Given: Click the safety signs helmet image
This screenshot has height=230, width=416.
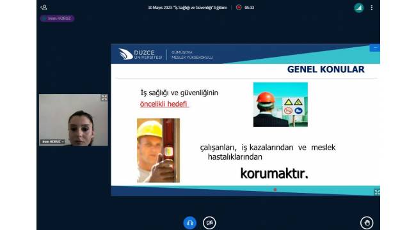Looking at the screenshot, I should click(x=280, y=105).
